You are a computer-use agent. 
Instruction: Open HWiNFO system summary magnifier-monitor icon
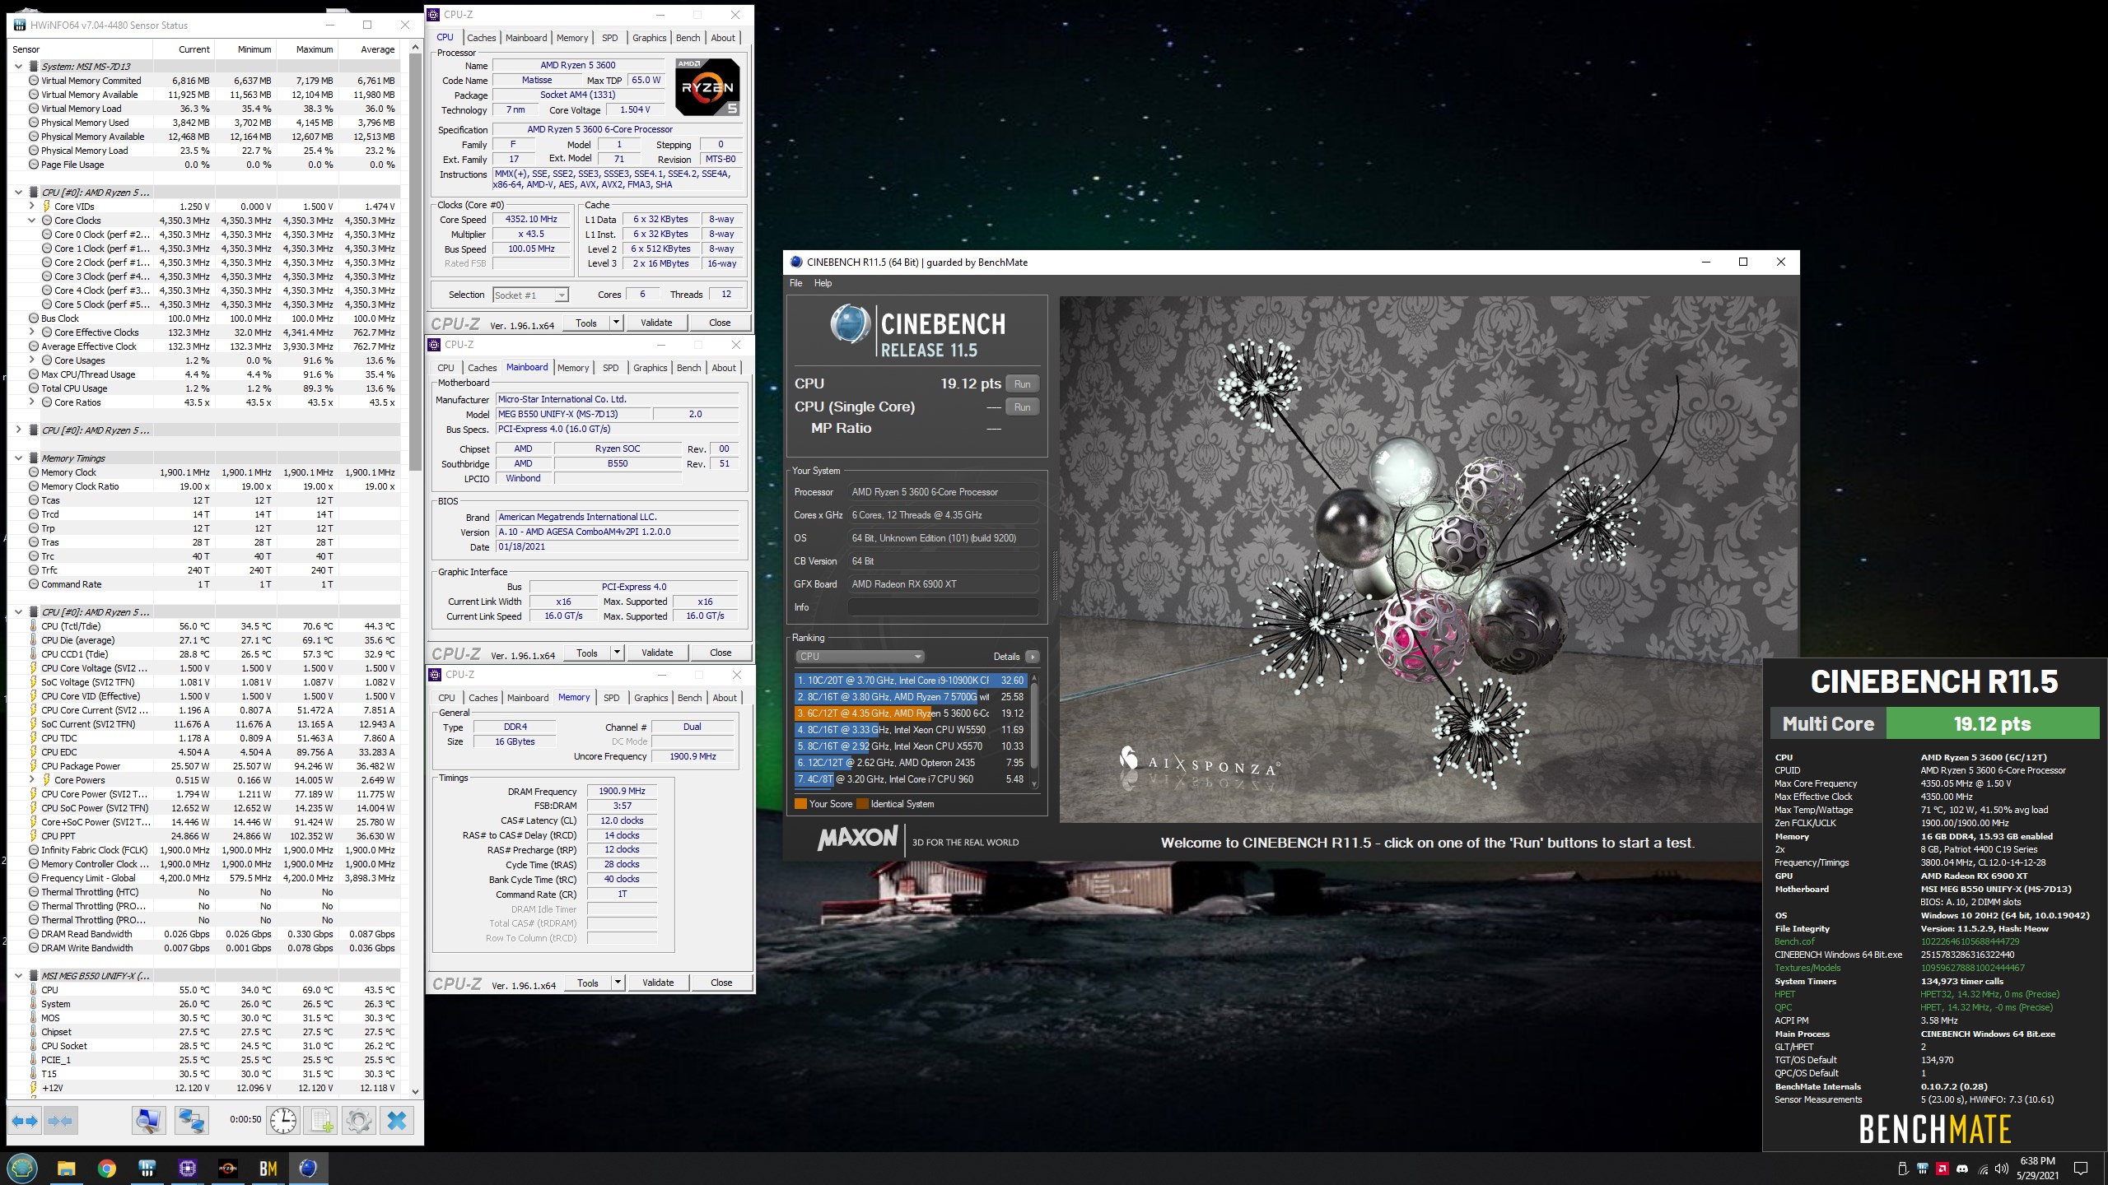click(x=149, y=1121)
